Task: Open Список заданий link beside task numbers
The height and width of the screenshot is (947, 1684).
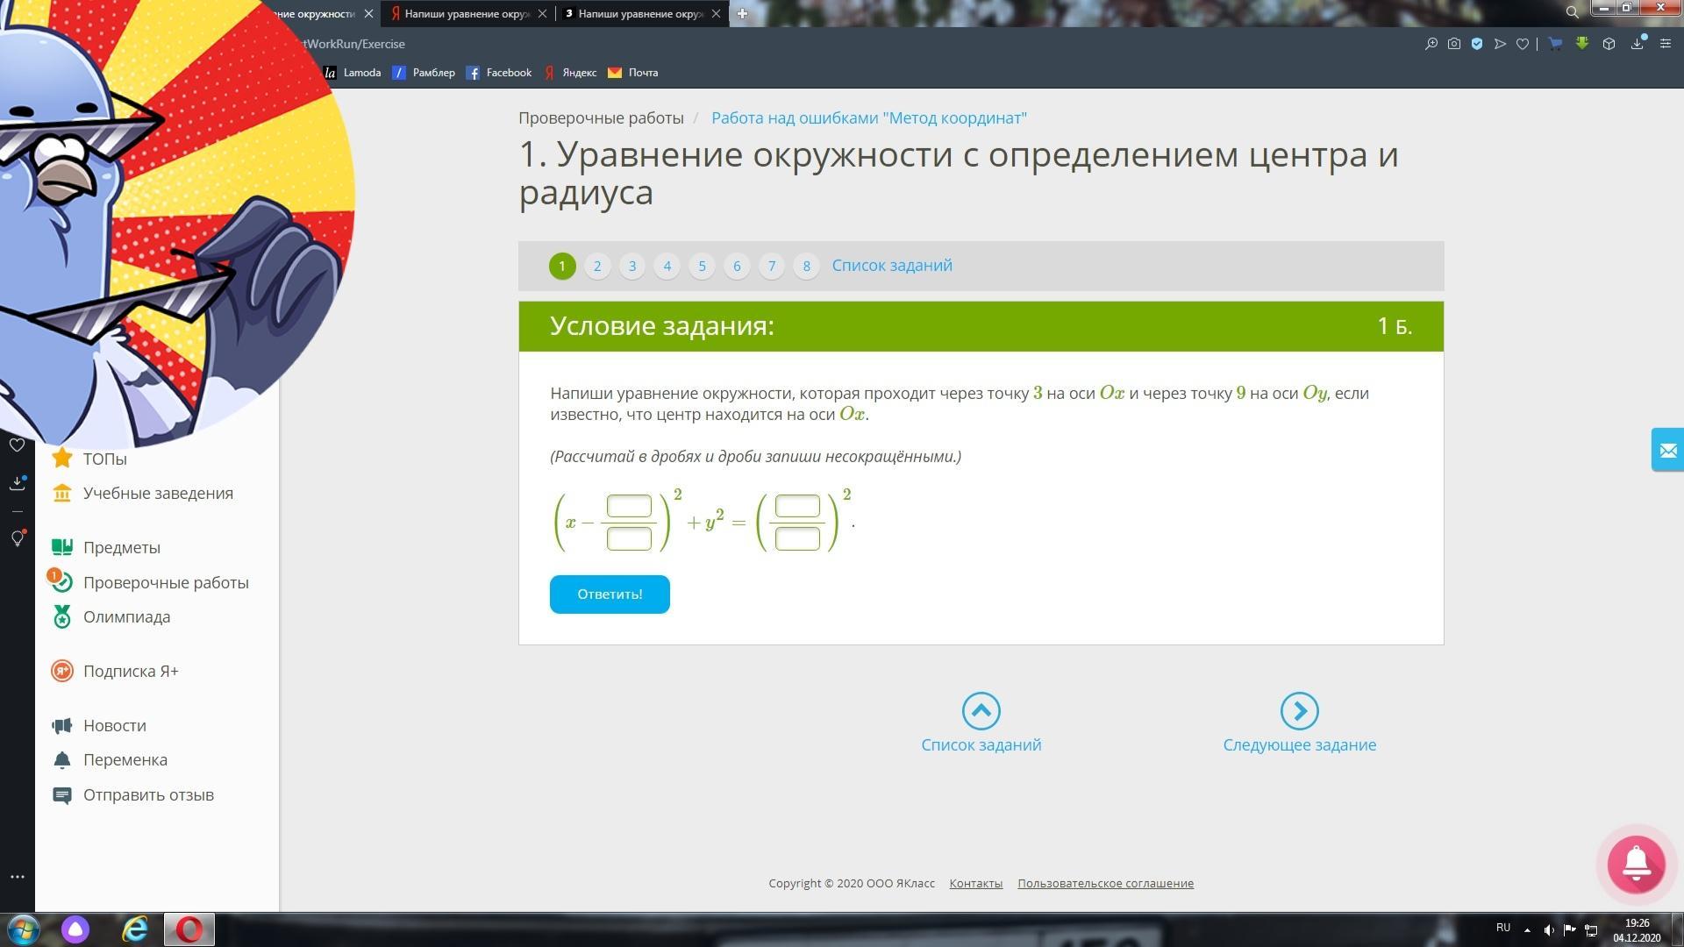Action: 891,266
